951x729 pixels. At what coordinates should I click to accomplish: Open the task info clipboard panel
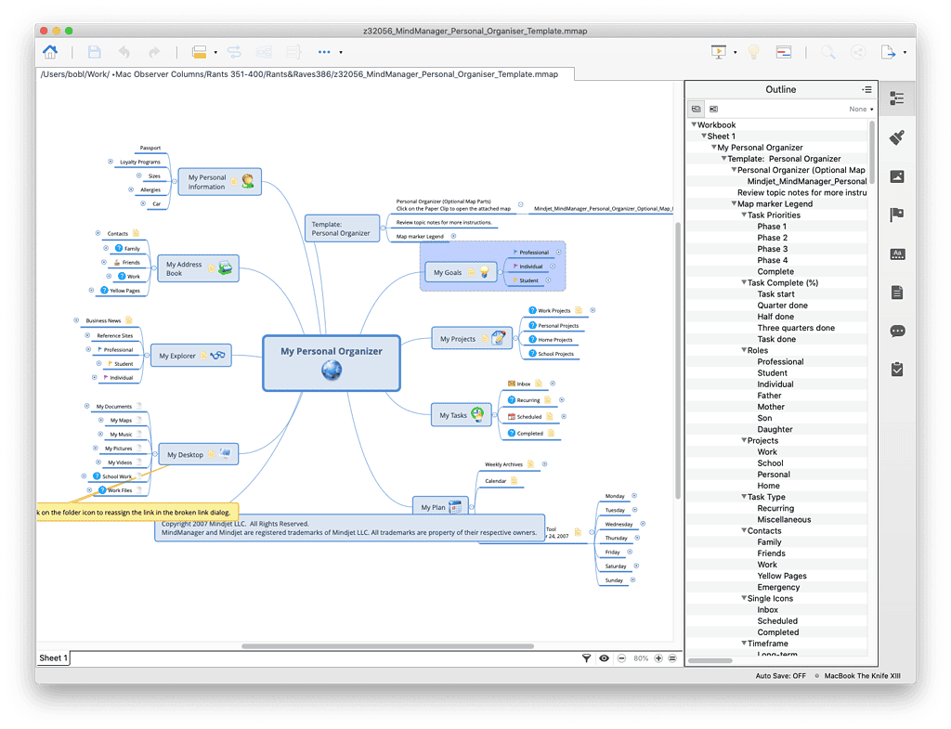[x=896, y=369]
